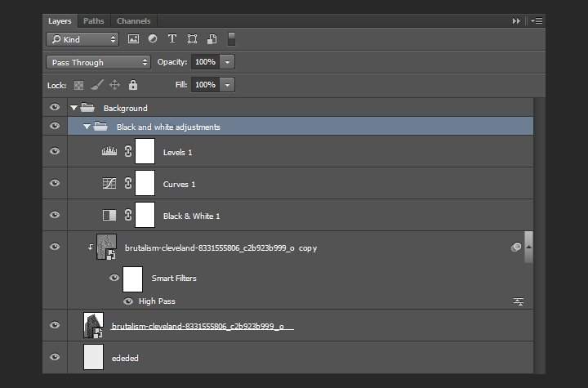Viewport: 588px width, 388px height.
Task: Toggle Smart Filters visibility
Action: pos(114,278)
